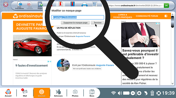Click the Facebook icon in header
Image resolution: width=176 pixels, height=98 pixels.
coord(166,16)
